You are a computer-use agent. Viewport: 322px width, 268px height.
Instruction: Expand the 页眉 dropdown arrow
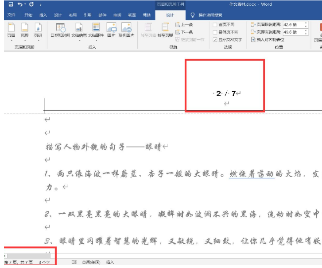pos(12,40)
